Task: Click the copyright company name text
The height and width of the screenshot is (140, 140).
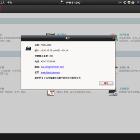Action: click(x=63, y=78)
